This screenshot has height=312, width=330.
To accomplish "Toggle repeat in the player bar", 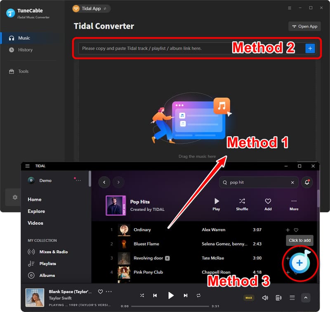I will 198,295.
